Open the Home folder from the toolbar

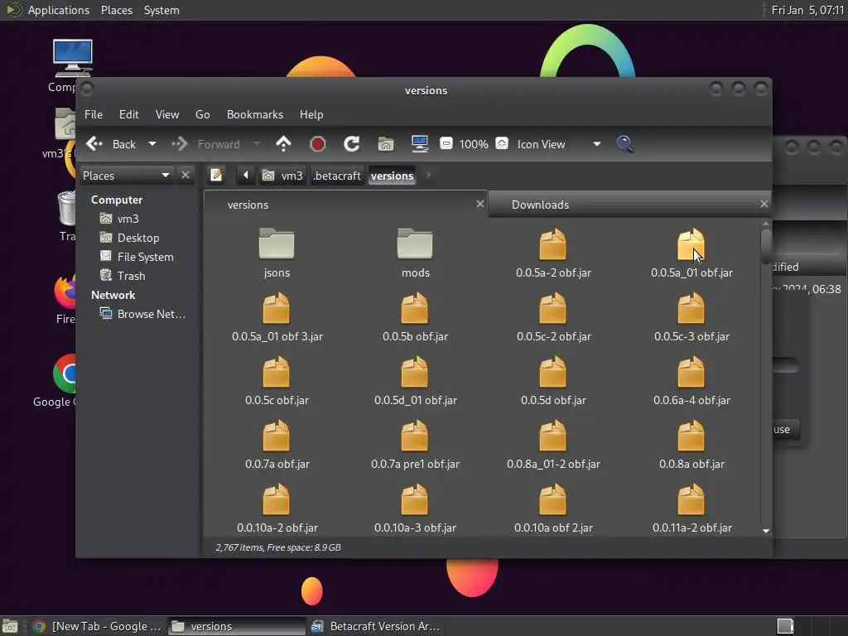point(386,144)
